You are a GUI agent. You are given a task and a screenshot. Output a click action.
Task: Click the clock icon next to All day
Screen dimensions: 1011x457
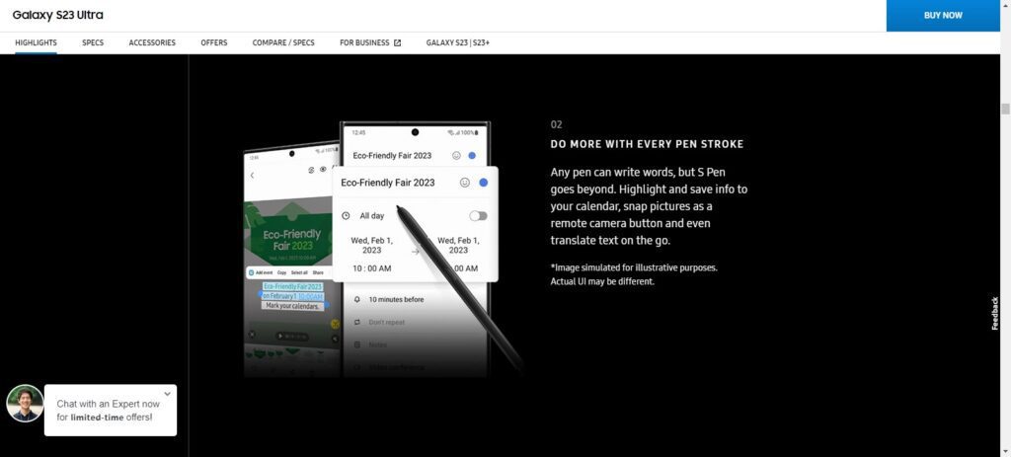(347, 216)
